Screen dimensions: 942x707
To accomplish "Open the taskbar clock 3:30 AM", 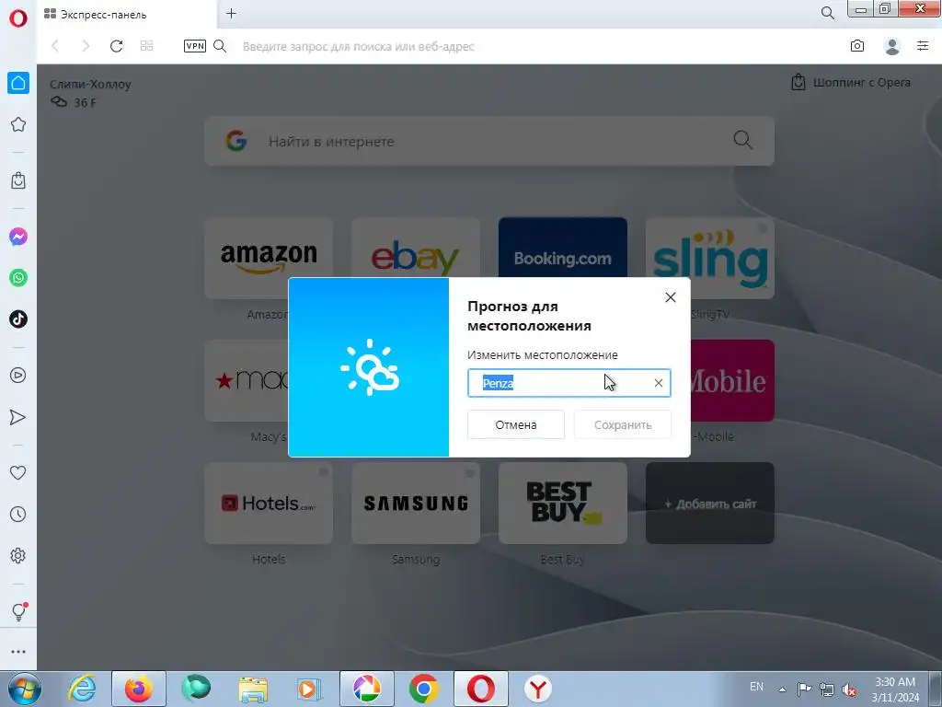I will pos(895,689).
